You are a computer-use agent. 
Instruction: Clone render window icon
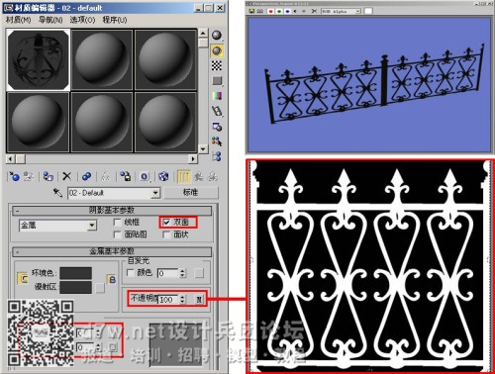[x=259, y=11]
